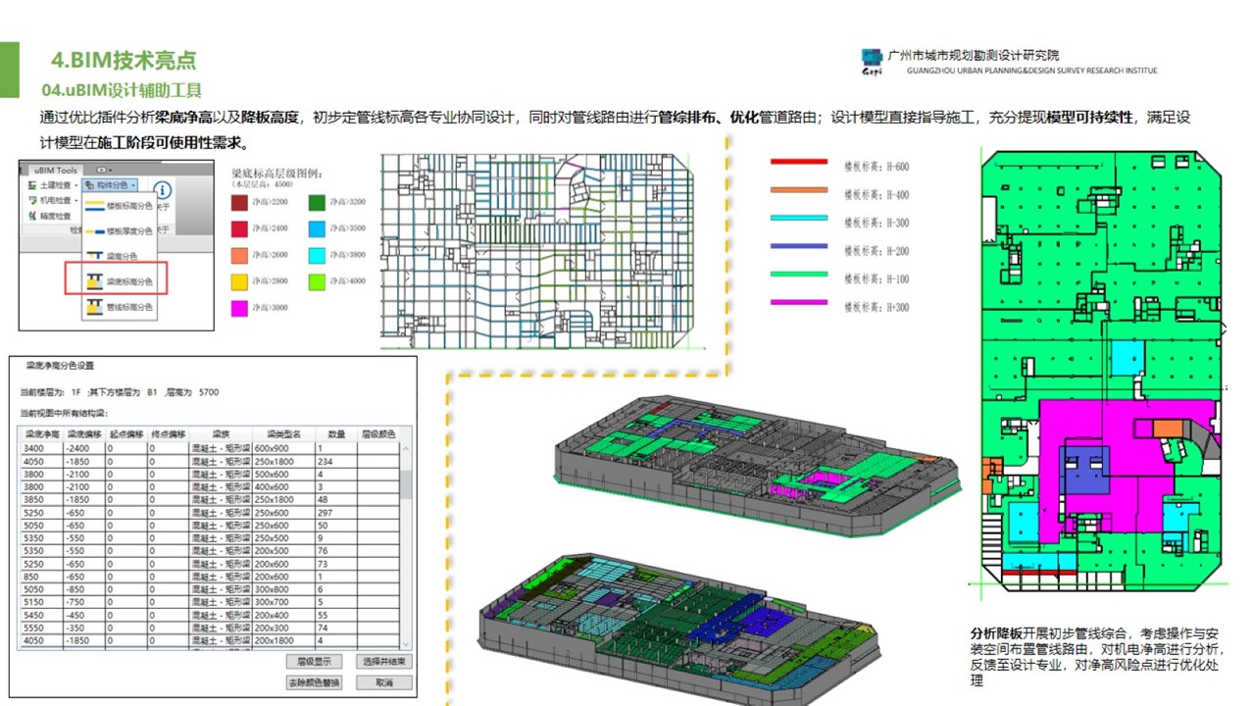Viewport: 1255px width, 706px height.
Task: Click the 数量 column header
Action: point(336,434)
